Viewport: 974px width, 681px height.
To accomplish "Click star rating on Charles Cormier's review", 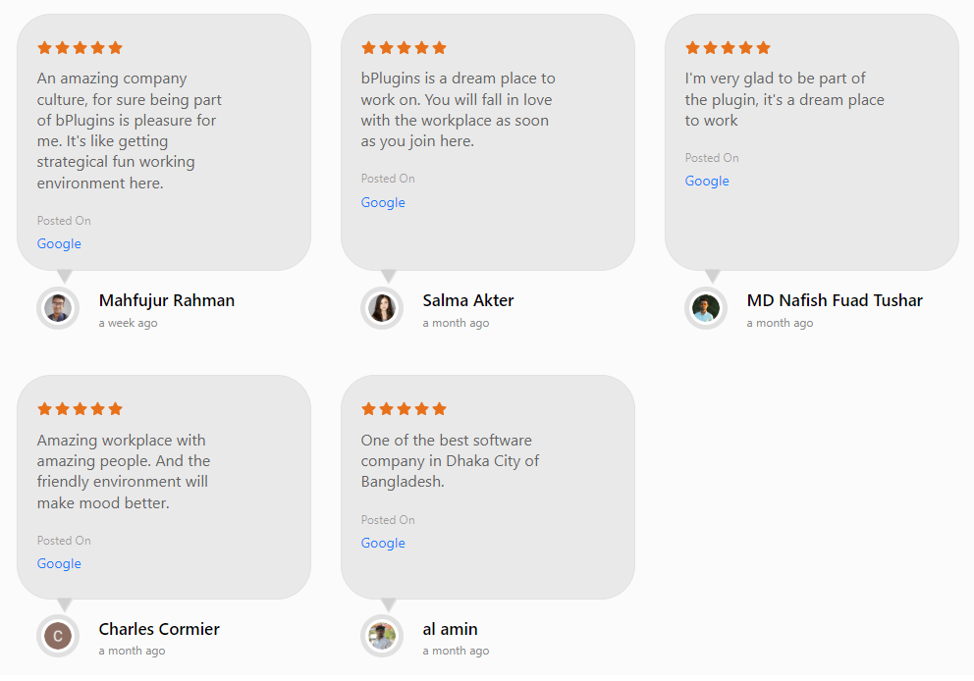I will [x=80, y=408].
